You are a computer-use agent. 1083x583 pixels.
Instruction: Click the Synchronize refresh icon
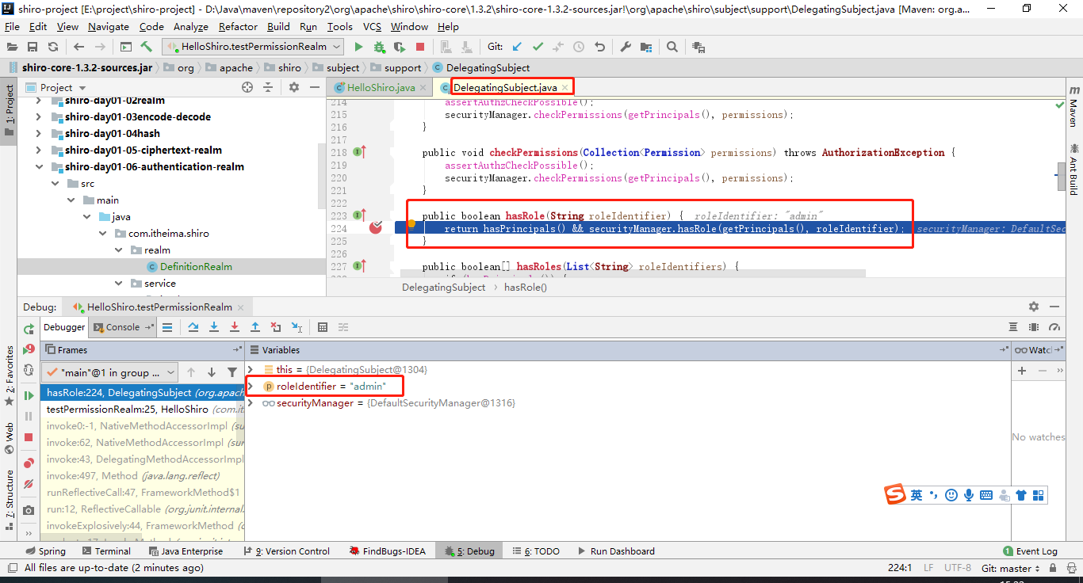point(52,47)
